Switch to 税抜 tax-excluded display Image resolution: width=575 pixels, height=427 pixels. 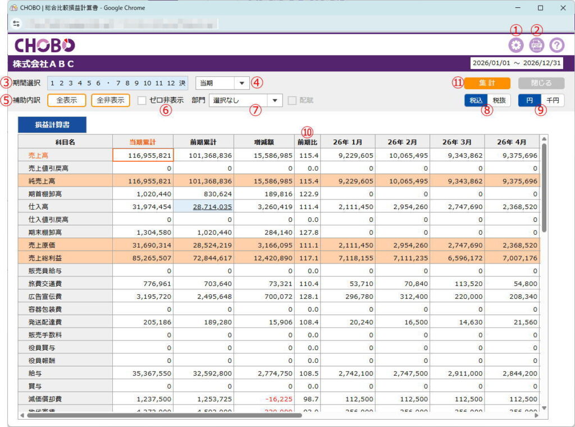pyautogui.click(x=498, y=100)
